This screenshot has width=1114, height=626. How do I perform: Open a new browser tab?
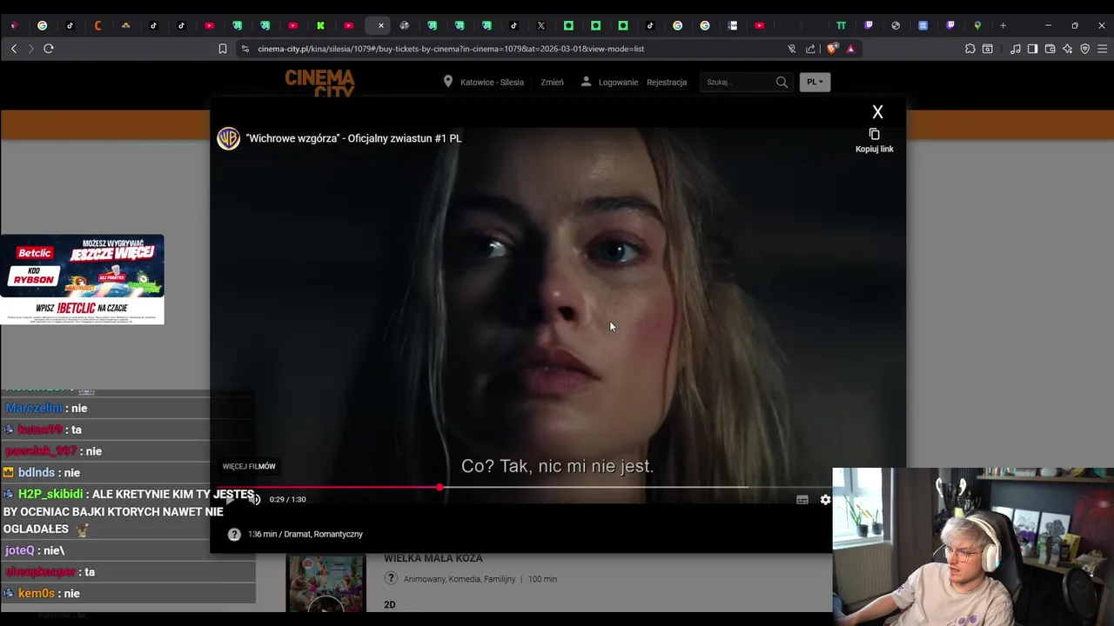pos(1003,25)
